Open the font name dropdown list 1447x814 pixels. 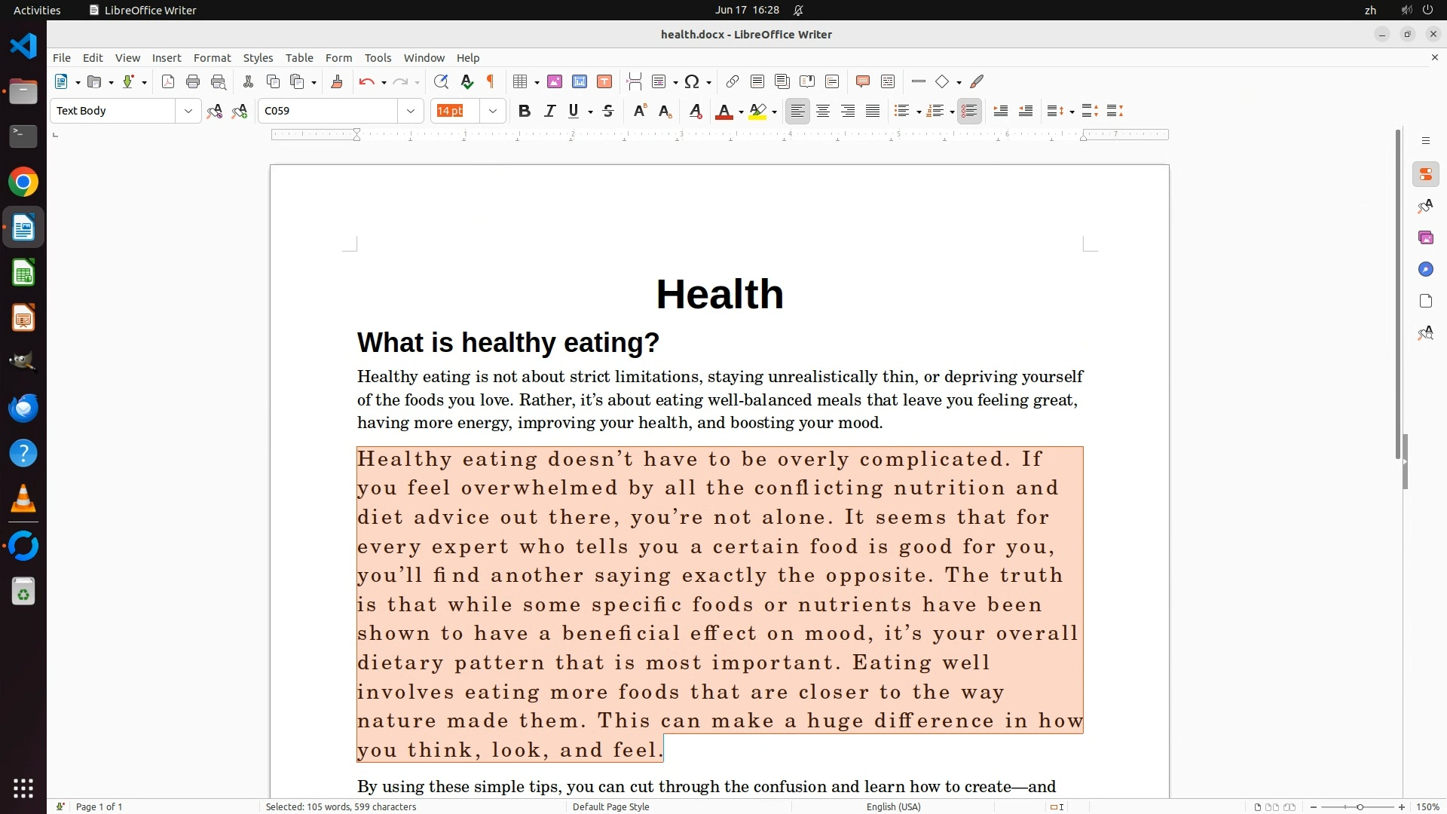411,112
